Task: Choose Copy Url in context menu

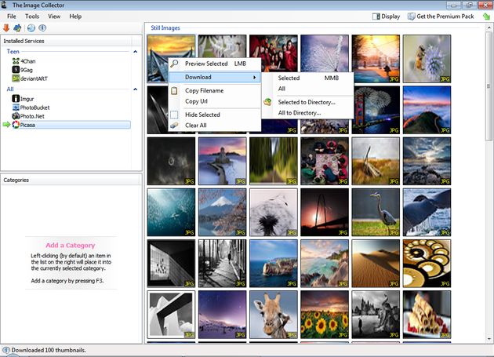Action: click(x=215, y=101)
